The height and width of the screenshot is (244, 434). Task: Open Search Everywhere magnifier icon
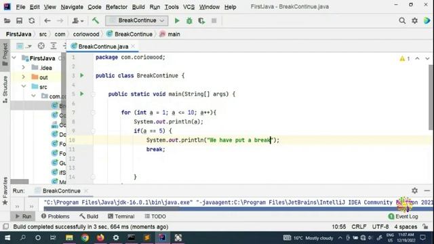402,21
